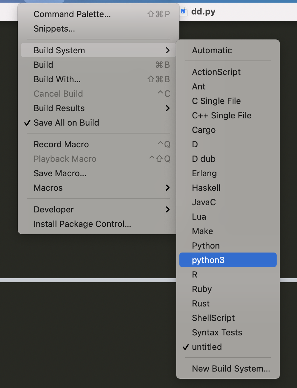The width and height of the screenshot is (297, 388).
Task: Open Snippets… menu entry
Action: 99,29
